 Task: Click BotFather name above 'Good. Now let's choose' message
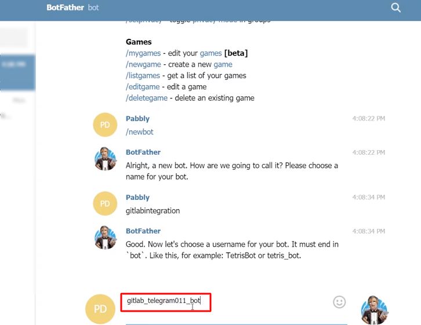point(143,231)
